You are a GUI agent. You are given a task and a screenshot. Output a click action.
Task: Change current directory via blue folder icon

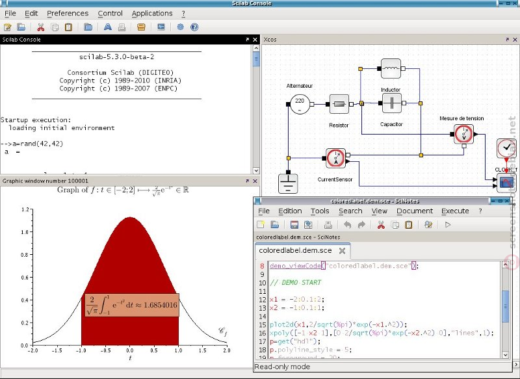click(88, 27)
